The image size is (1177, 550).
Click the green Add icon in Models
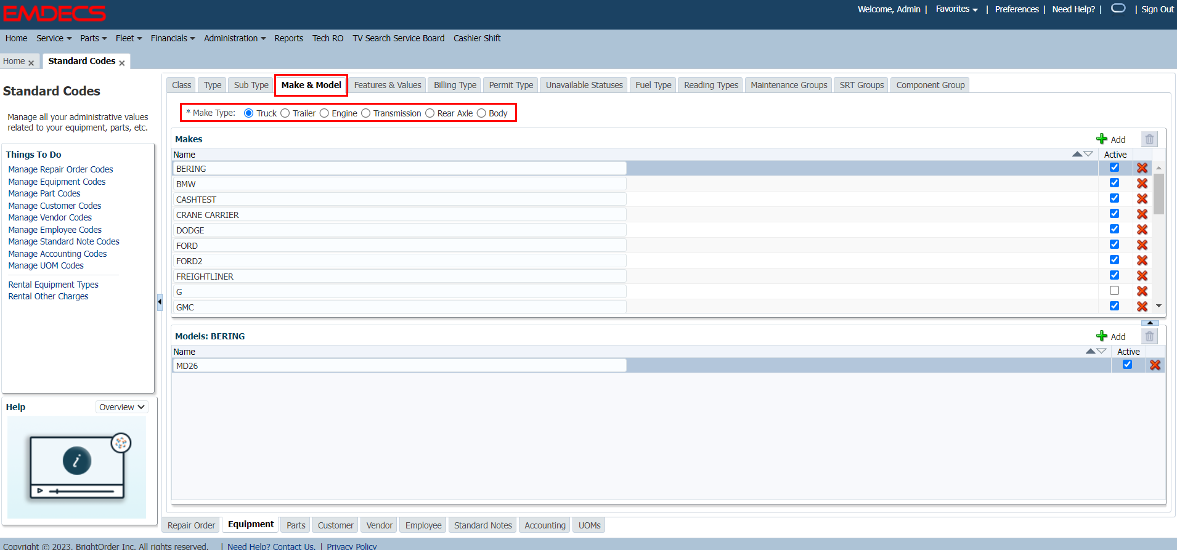pos(1102,336)
